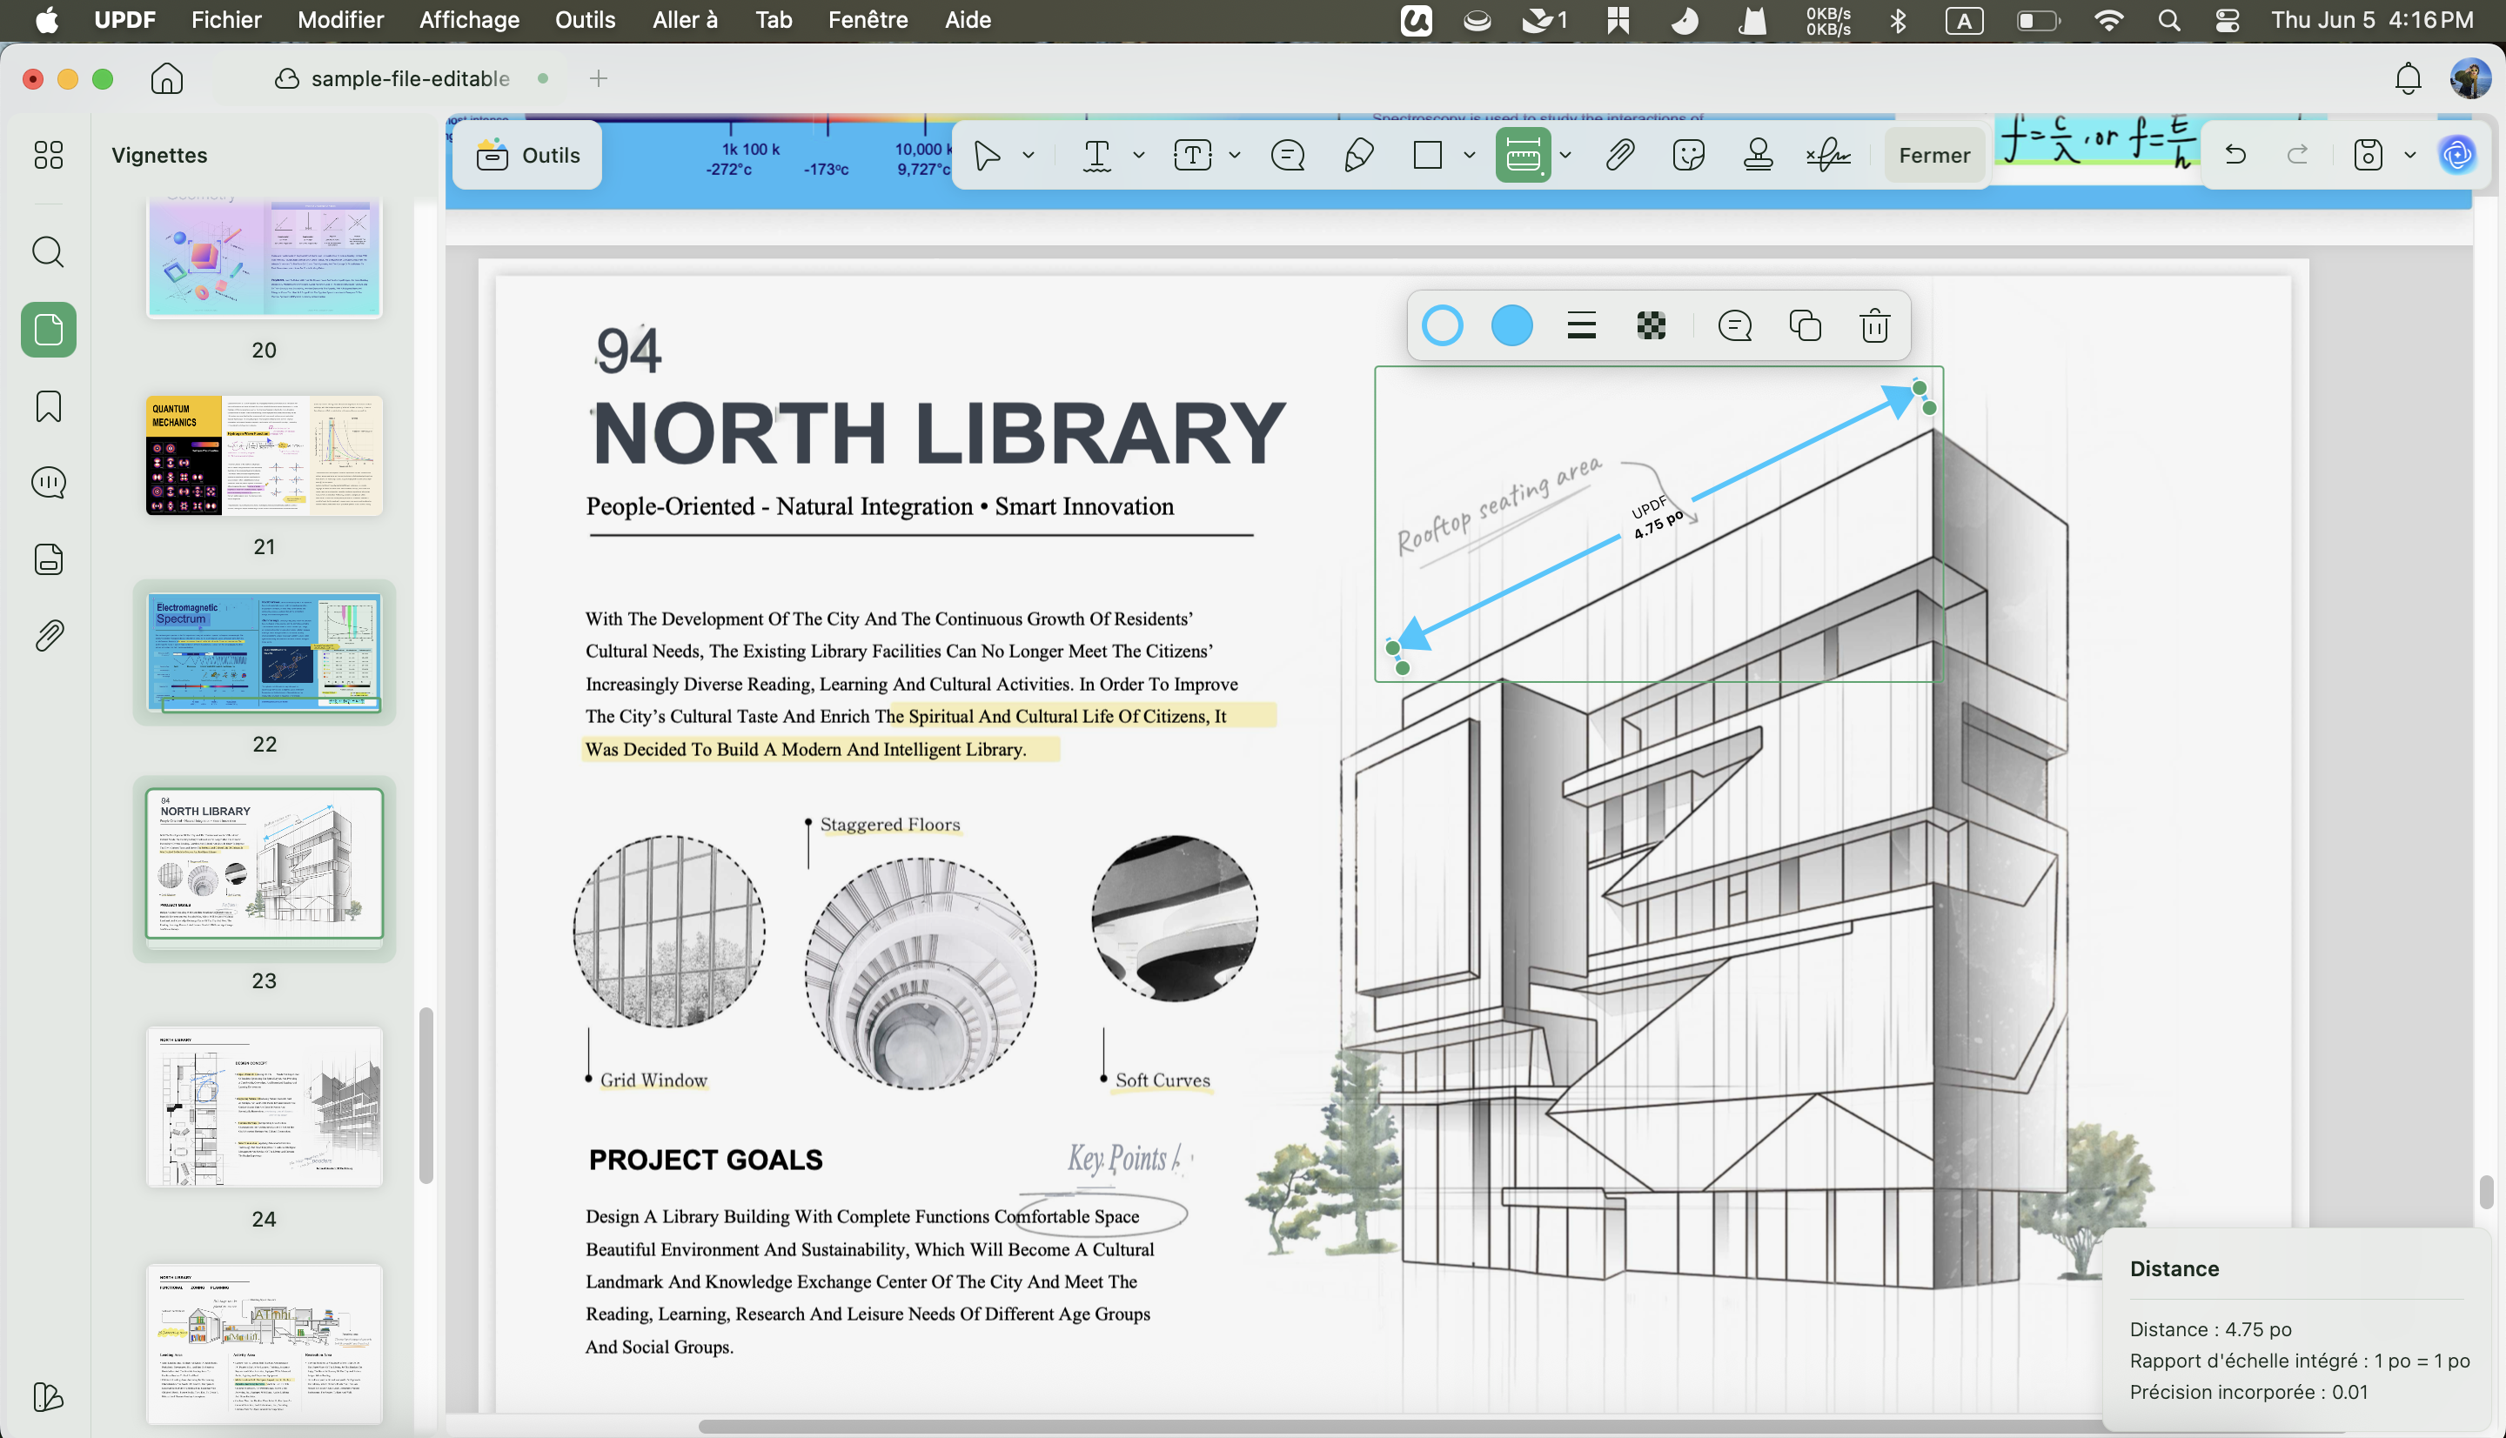Expand the save options dropdown arrow

(x=2410, y=155)
